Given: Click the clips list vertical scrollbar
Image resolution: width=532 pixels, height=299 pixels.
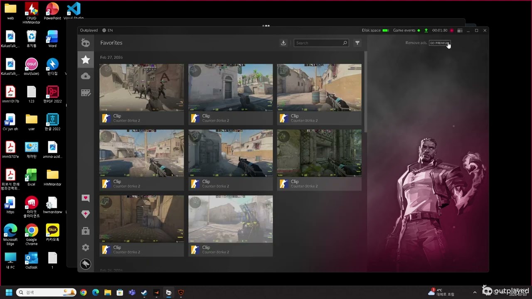Looking at the screenshot, I should point(365,92).
